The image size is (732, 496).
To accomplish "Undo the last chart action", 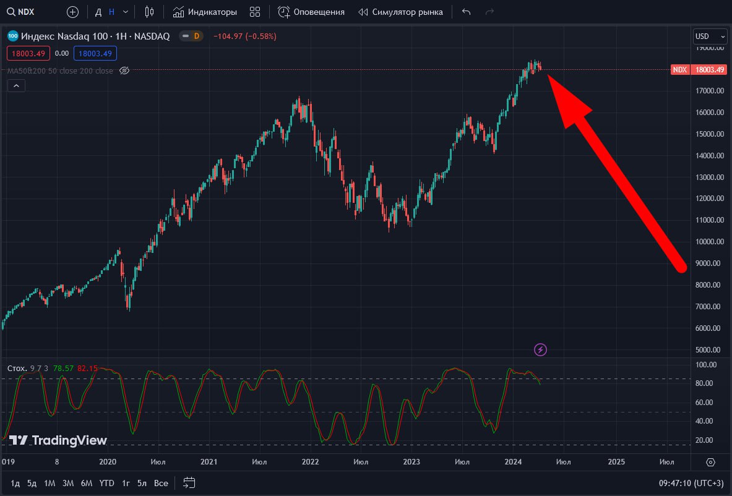I will point(466,12).
